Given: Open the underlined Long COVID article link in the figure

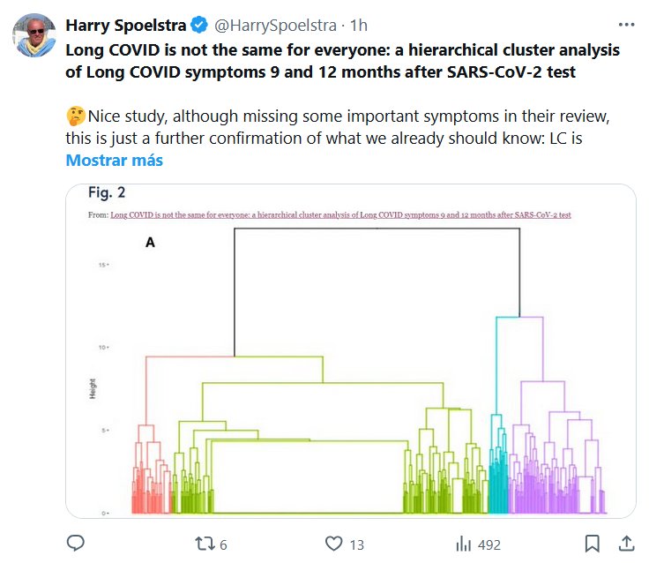Looking at the screenshot, I should point(340,214).
